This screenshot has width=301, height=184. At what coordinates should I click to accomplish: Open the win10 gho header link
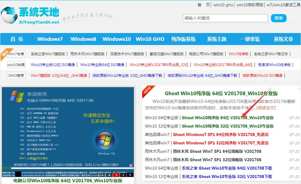click(223, 5)
